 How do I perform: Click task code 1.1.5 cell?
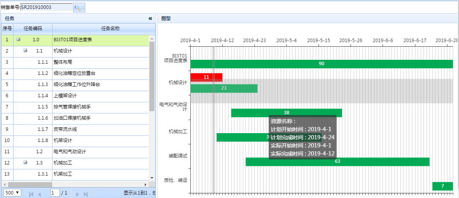33,107
